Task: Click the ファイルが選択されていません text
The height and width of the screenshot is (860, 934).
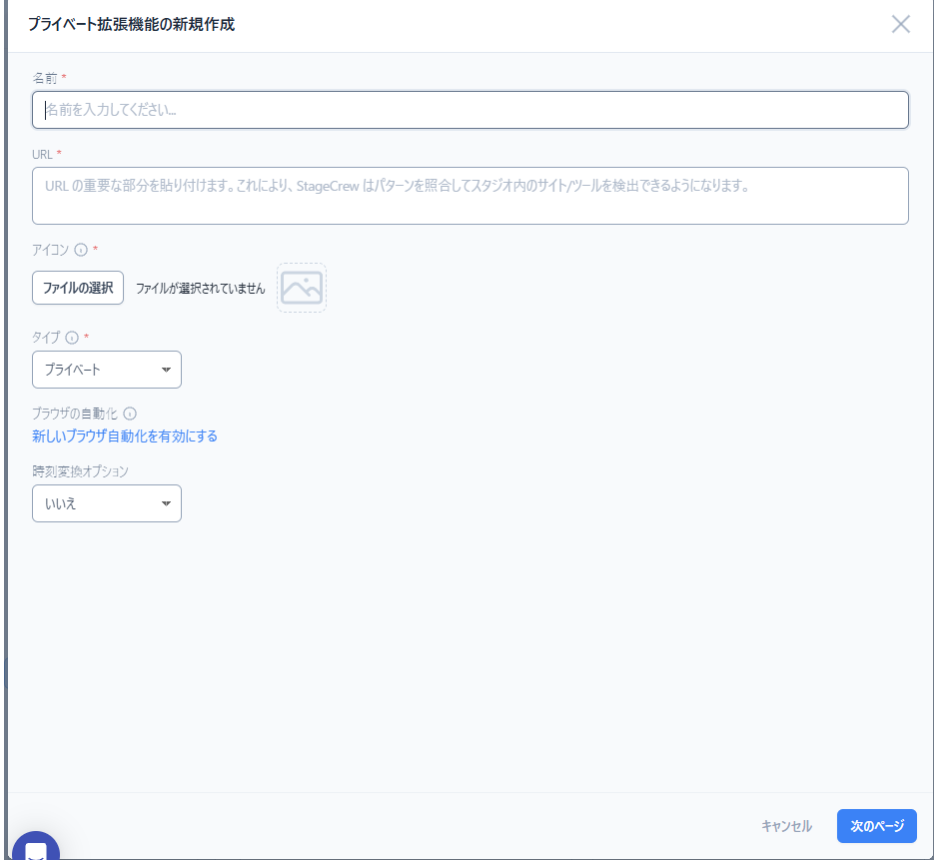Action: click(202, 287)
